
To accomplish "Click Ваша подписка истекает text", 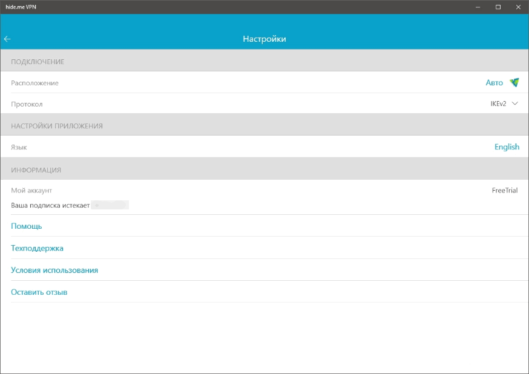I will [x=50, y=205].
